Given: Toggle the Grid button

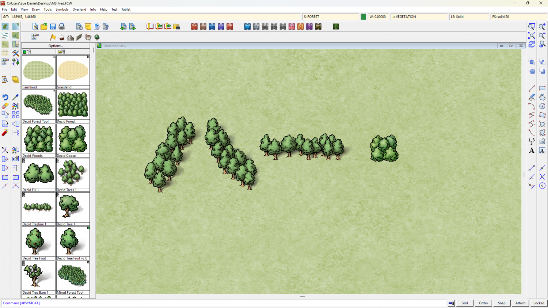Looking at the screenshot, I should coord(464,303).
